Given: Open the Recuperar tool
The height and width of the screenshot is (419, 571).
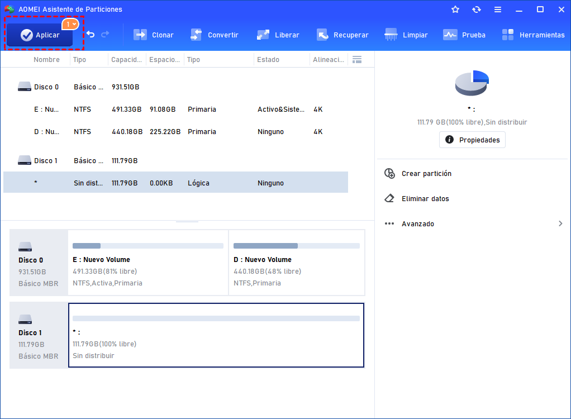Looking at the screenshot, I should click(x=342, y=35).
